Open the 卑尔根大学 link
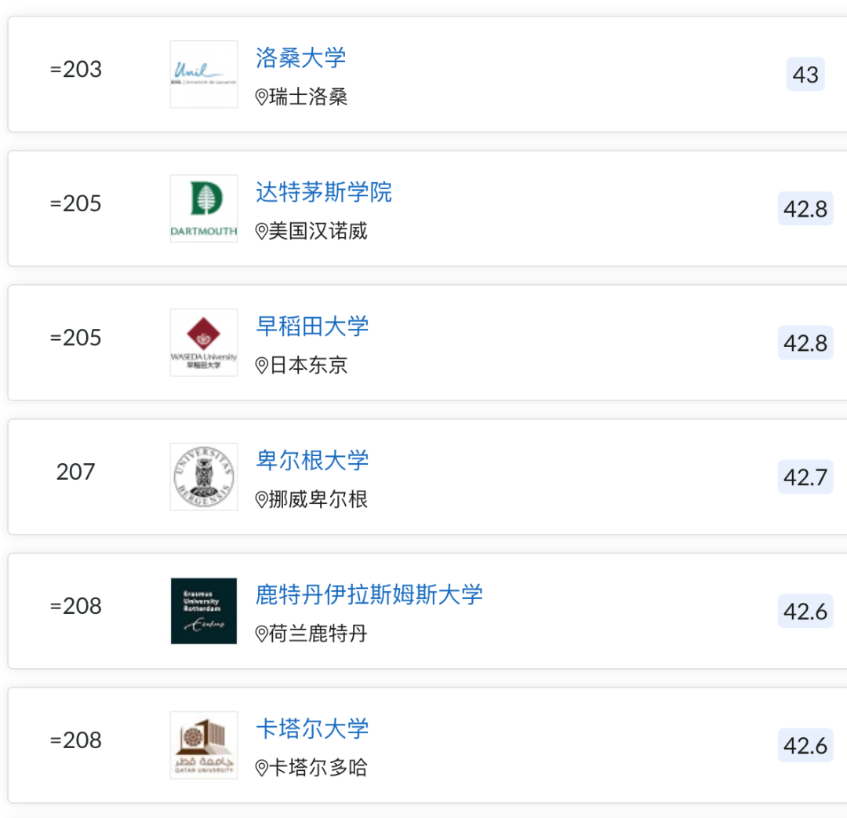This screenshot has width=847, height=818. coord(312,460)
